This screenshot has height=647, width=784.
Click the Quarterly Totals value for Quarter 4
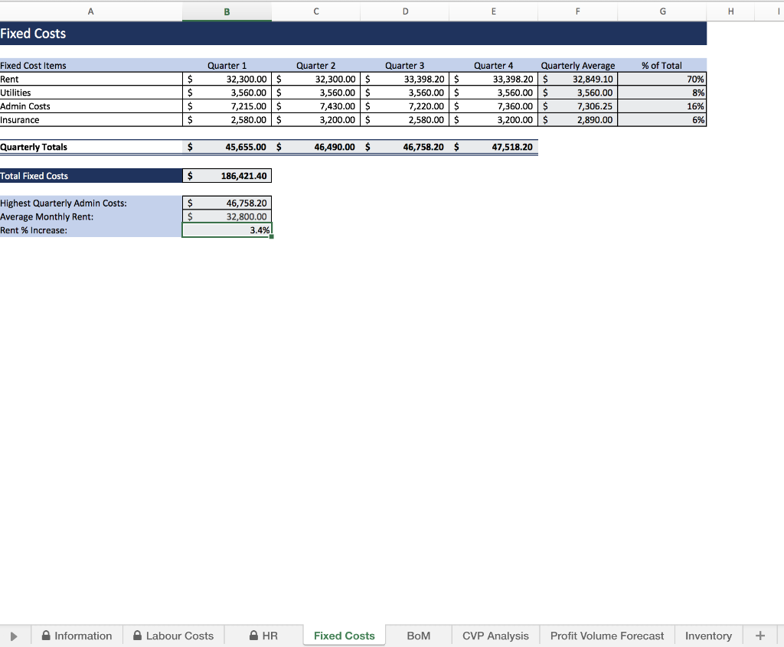tap(494, 147)
